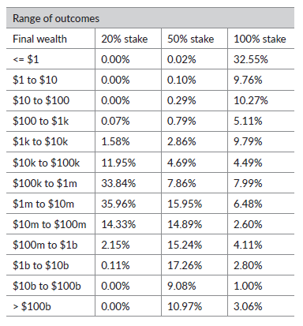This screenshot has width=303, height=326.
Task: Select the $10b to $100b row label
Action: [47, 286]
